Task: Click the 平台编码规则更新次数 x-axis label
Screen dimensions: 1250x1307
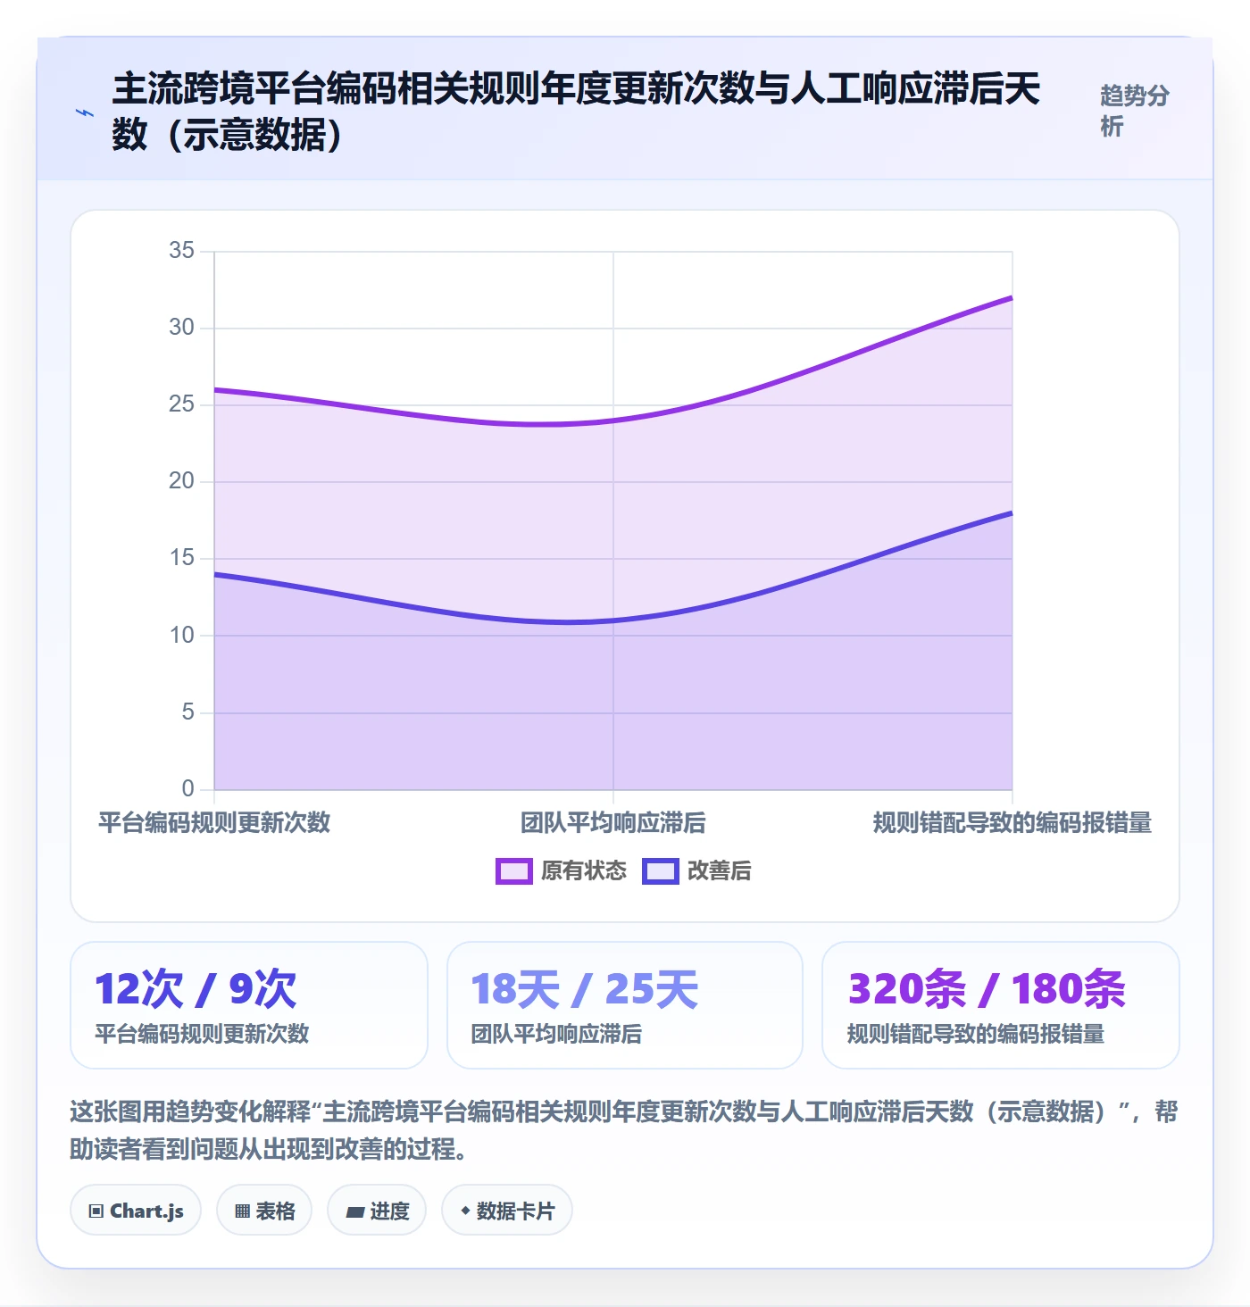Action: click(x=214, y=822)
